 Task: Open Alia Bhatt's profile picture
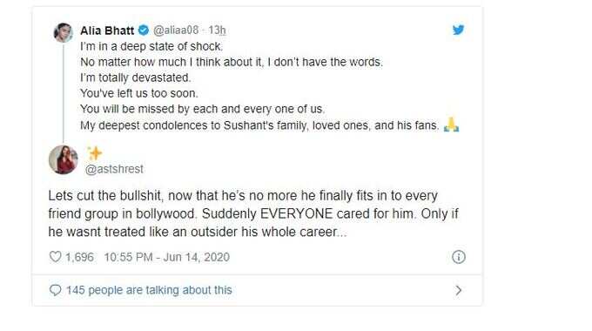[64, 32]
